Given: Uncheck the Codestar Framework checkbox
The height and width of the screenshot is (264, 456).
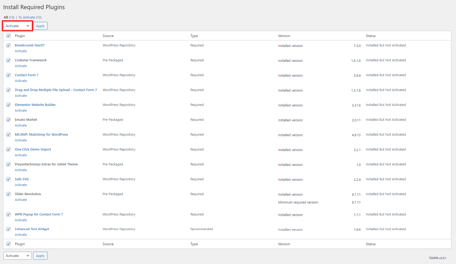Looking at the screenshot, I should coord(8,60).
